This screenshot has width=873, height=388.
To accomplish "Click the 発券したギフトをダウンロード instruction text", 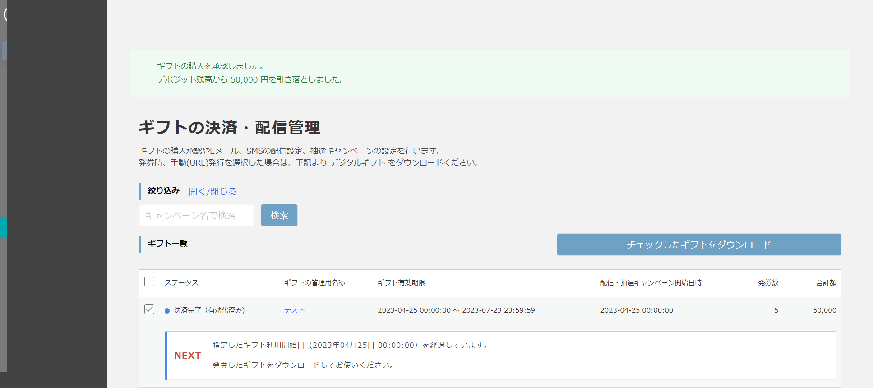I will coord(303,365).
